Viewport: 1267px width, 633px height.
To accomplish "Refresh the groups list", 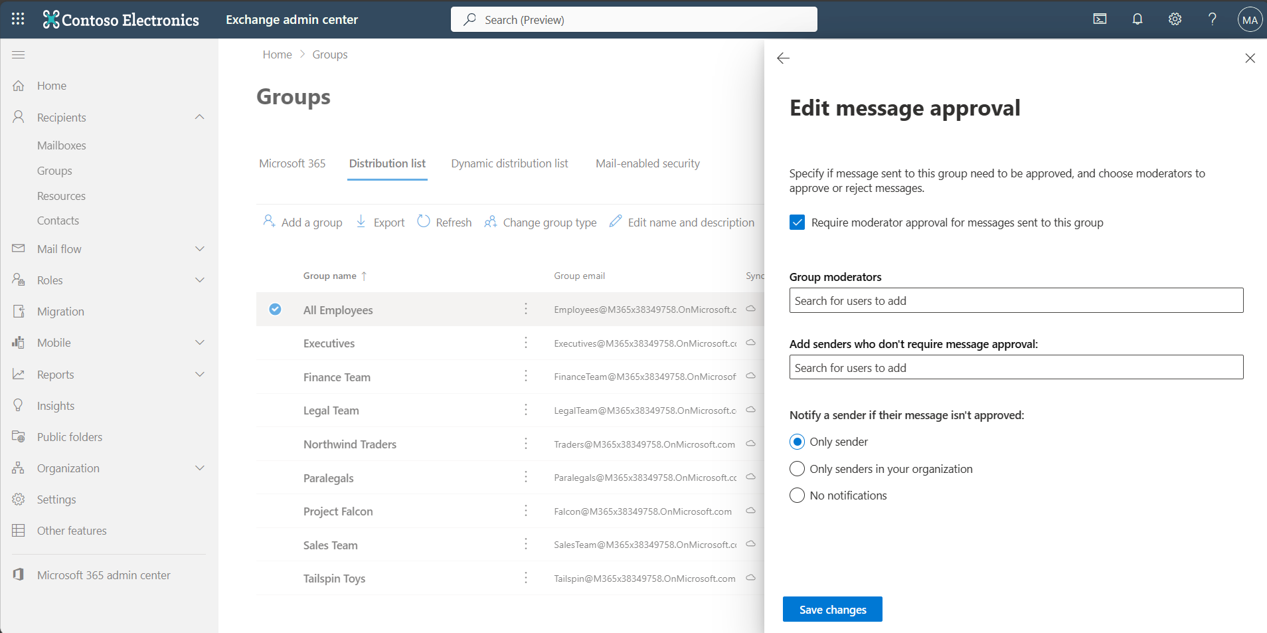I will [x=444, y=222].
